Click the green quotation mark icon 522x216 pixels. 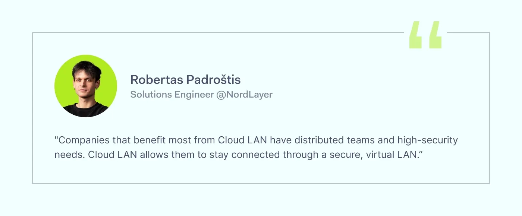point(425,35)
